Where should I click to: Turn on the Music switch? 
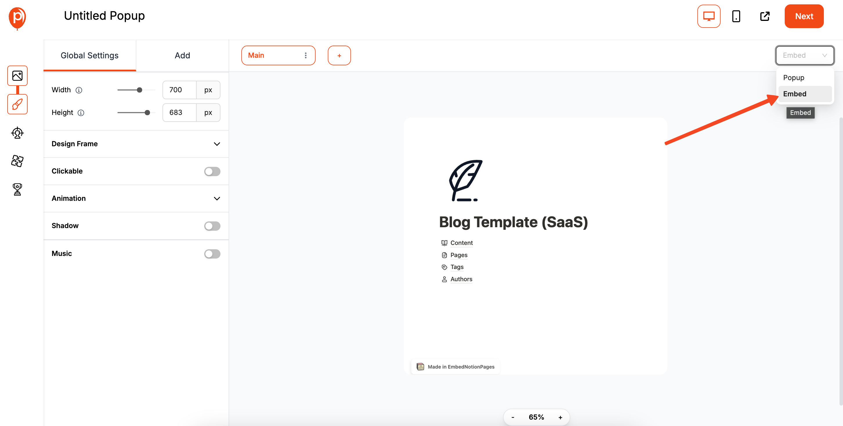click(x=212, y=254)
